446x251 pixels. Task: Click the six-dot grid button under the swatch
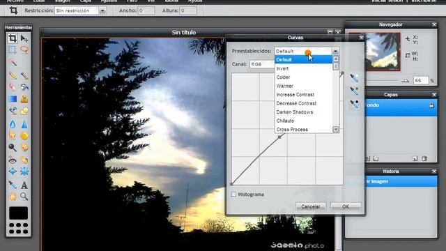(19, 229)
